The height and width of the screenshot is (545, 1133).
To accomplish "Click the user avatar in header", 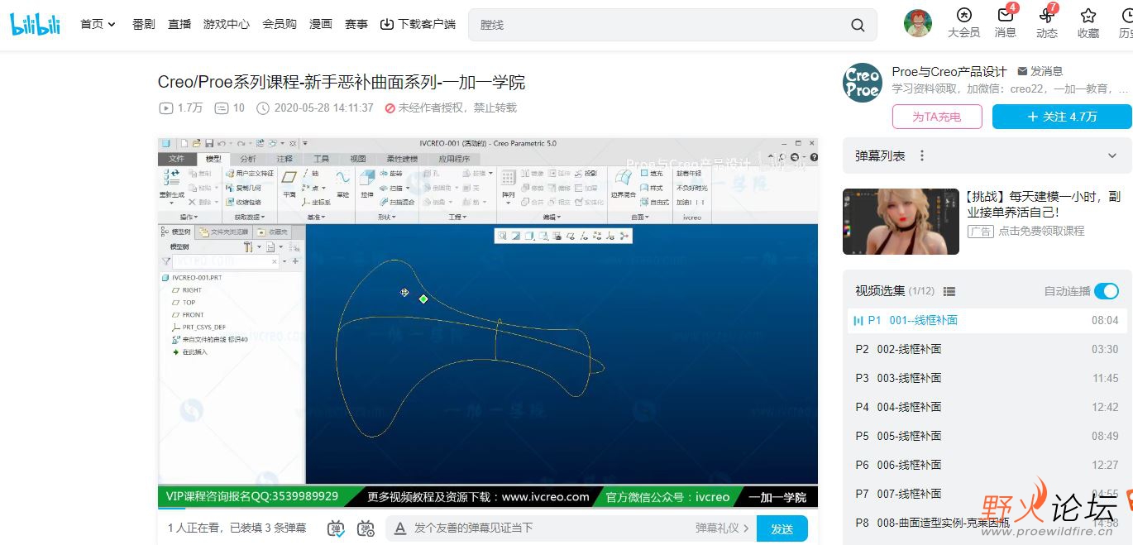I will coord(917,24).
